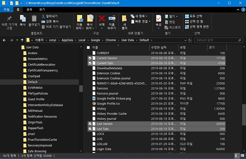The height and width of the screenshot is (159, 246).
Task: Go up one folder level
Action: [x=22, y=40]
